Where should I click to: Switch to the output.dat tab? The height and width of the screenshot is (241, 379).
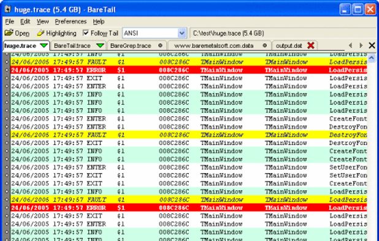294,45
